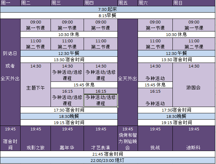Click the 8:15早餐 row
This screenshot has height=164, width=216.
pyautogui.click(x=108, y=16)
